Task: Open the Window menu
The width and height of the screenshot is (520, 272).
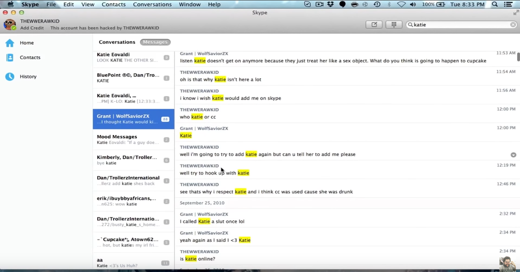Action: [190, 4]
